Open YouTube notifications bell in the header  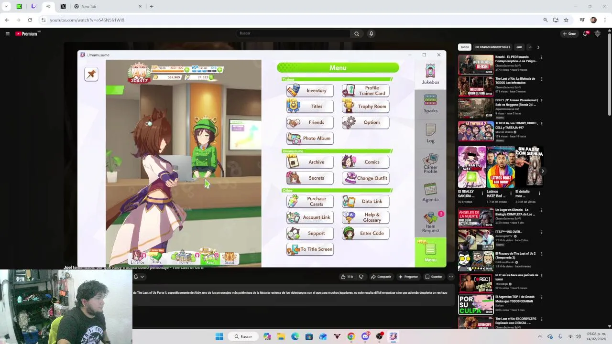[585, 33]
